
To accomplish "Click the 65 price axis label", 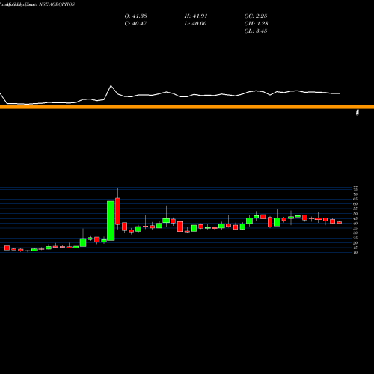I will (355, 199).
